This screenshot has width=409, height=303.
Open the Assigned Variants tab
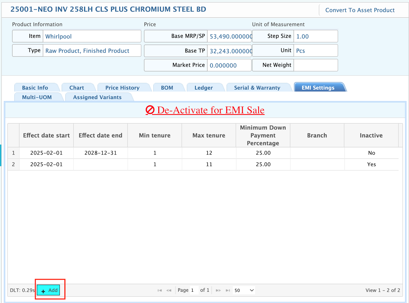(x=97, y=97)
